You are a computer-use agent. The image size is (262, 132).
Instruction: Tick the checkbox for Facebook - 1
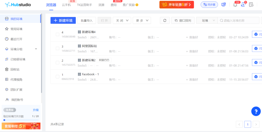[58, 77]
